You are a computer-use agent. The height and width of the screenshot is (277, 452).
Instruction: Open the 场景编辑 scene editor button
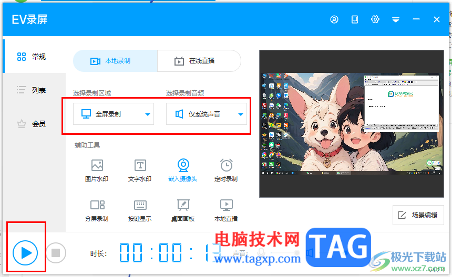pos(418,215)
